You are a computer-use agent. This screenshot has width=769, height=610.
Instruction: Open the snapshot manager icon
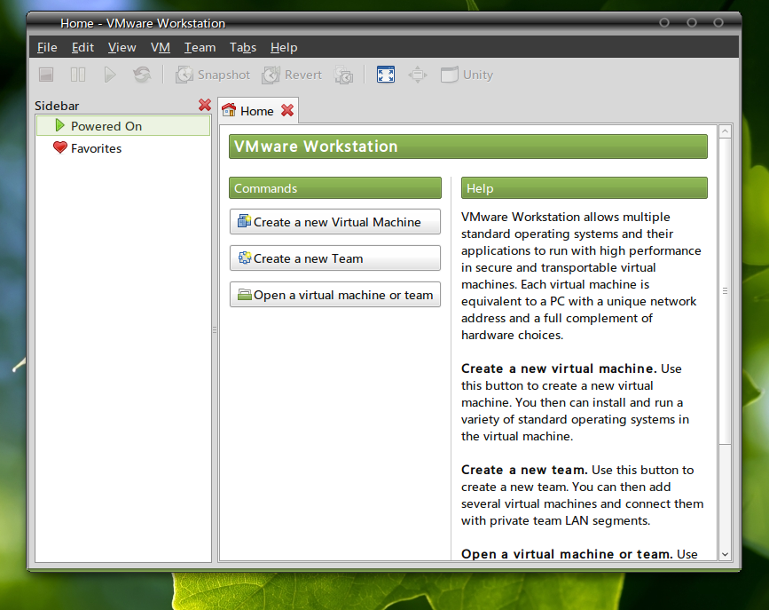[344, 75]
